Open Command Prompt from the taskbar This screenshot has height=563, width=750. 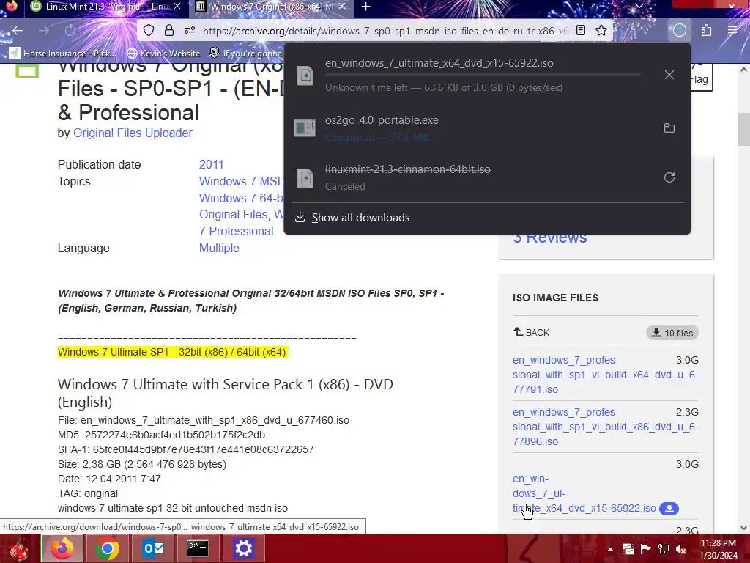[x=198, y=548]
